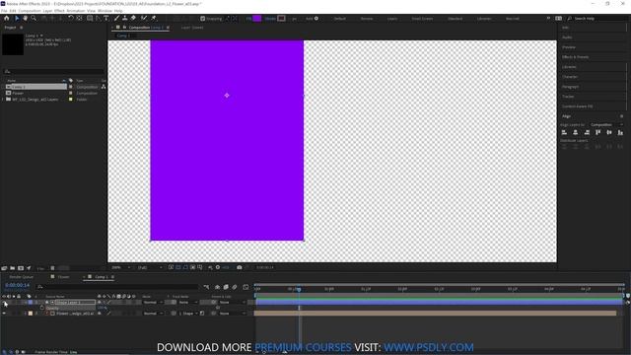Click Align Bottom icon in Align panel

pyautogui.click(x=620, y=132)
